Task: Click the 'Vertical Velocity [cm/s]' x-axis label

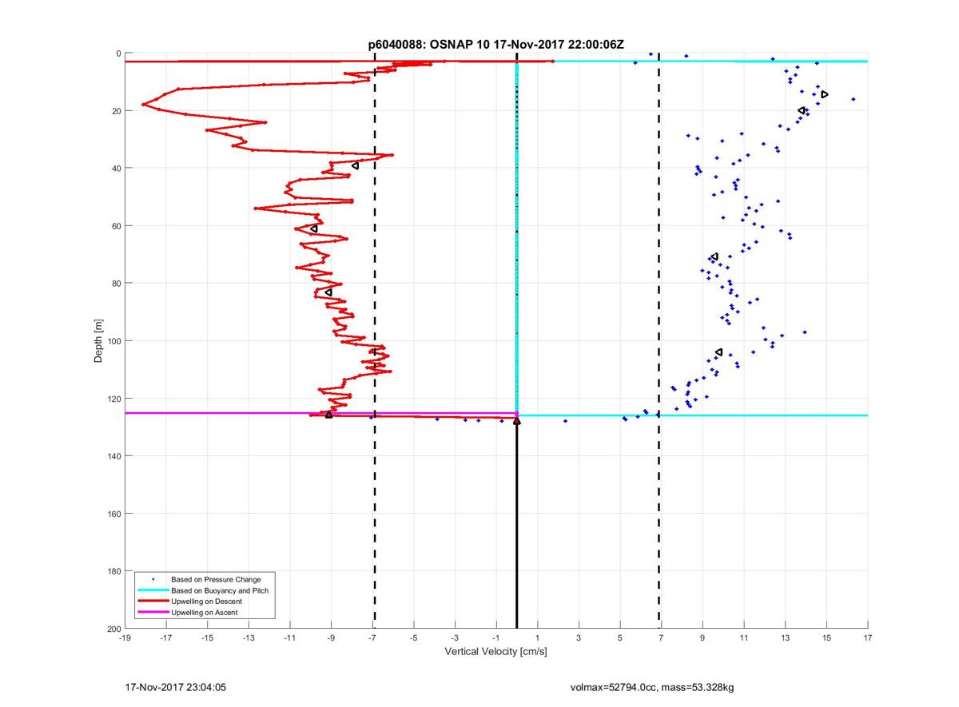Action: [x=495, y=652]
